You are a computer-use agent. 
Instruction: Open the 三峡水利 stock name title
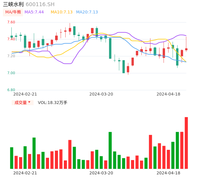pyautogui.click(x=13, y=4)
